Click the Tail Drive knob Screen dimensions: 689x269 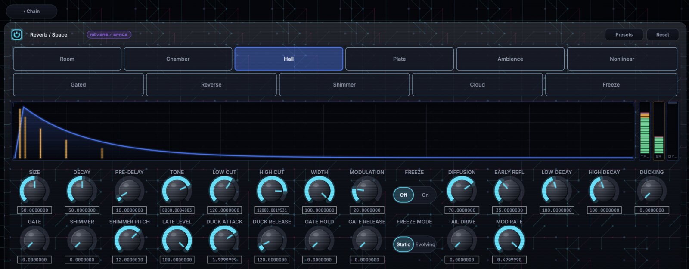coord(462,240)
